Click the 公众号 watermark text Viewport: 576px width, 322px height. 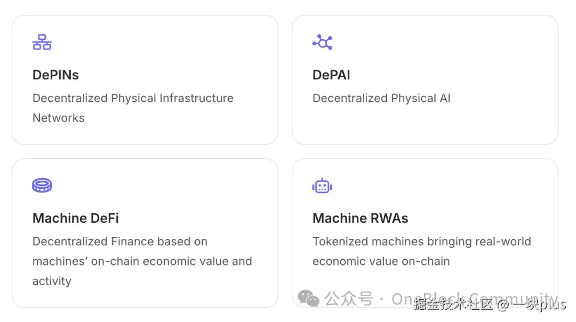click(349, 299)
